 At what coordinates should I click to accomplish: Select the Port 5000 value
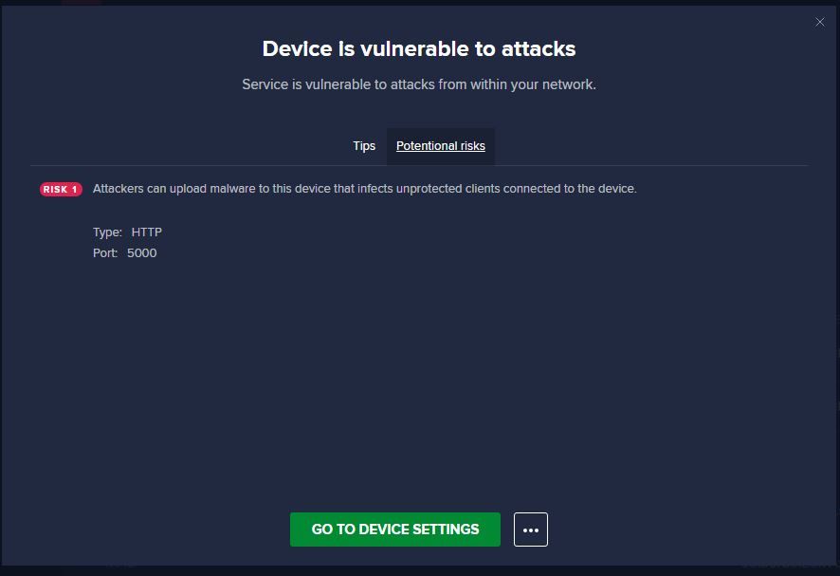[x=141, y=252]
